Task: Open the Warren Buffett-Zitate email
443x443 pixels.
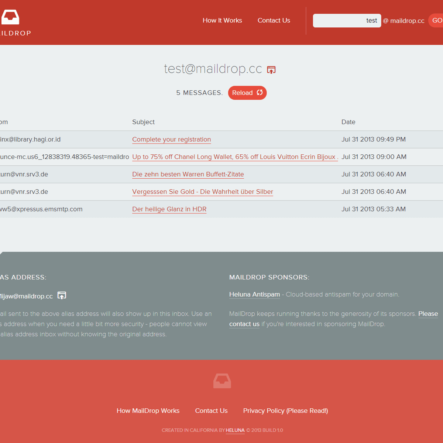Action: tap(188, 174)
